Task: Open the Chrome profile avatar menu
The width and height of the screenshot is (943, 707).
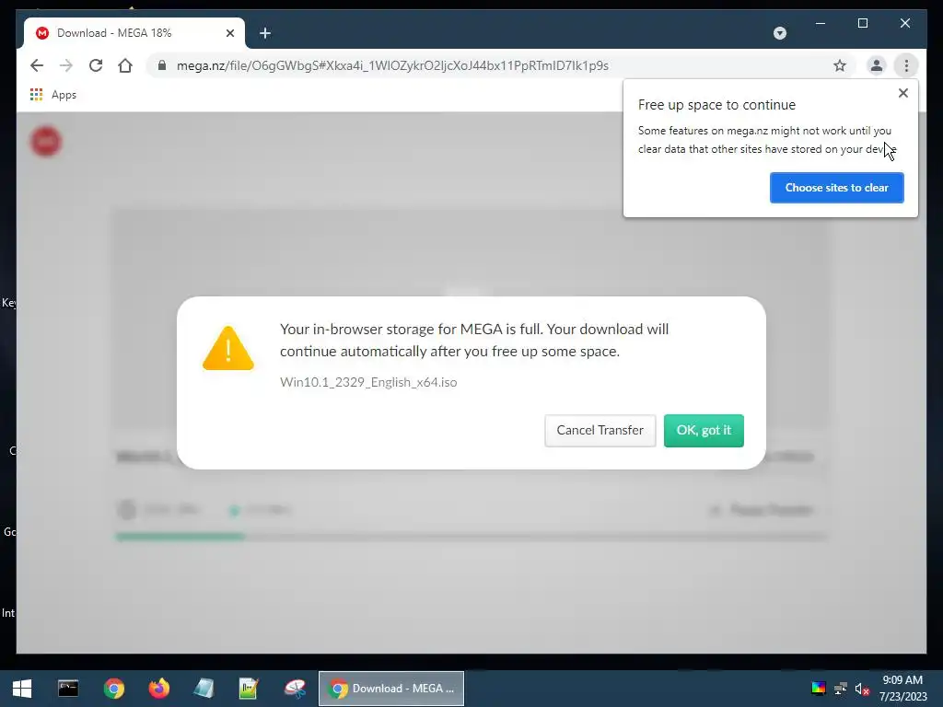Action: click(877, 65)
